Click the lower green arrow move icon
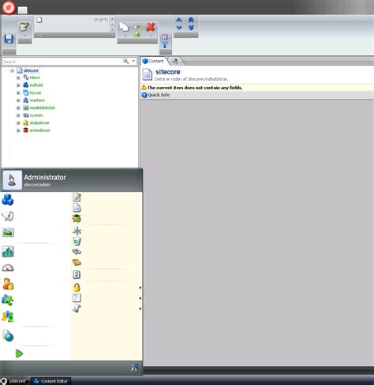Viewport: 374px width, 385px height. coord(137,34)
